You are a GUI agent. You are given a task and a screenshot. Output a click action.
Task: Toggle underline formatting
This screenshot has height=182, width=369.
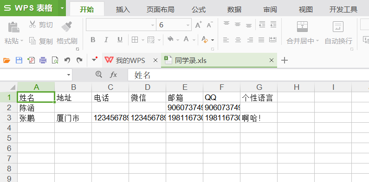click(x=120, y=40)
